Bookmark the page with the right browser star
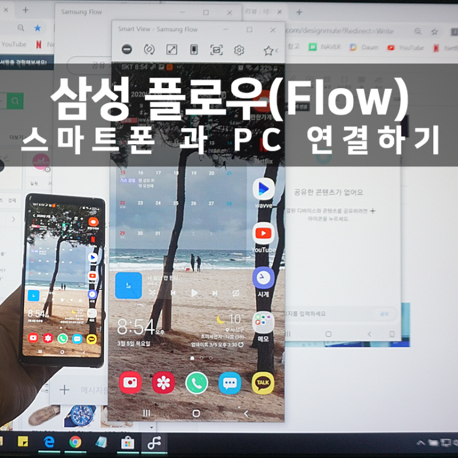The width and height of the screenshot is (458, 458). coord(435,31)
